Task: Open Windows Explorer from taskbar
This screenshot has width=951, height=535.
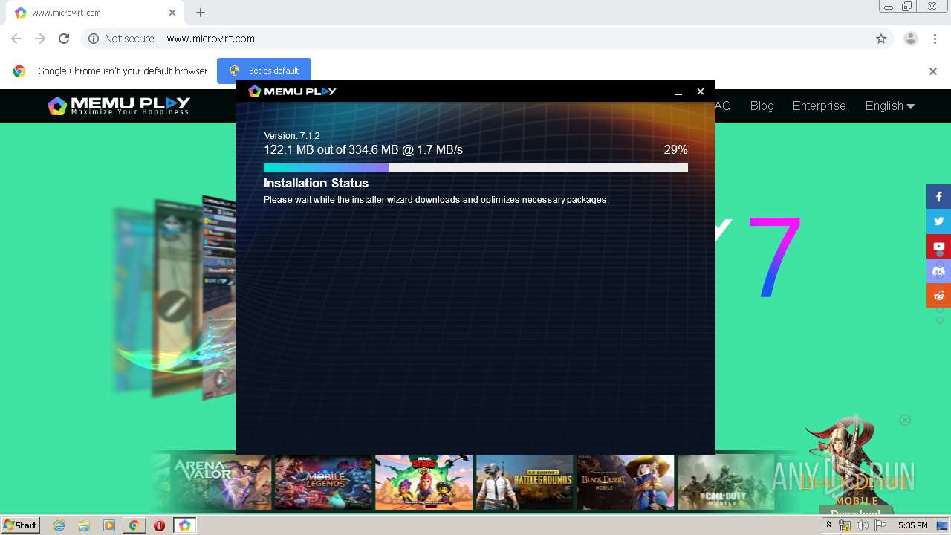Action: (84, 525)
